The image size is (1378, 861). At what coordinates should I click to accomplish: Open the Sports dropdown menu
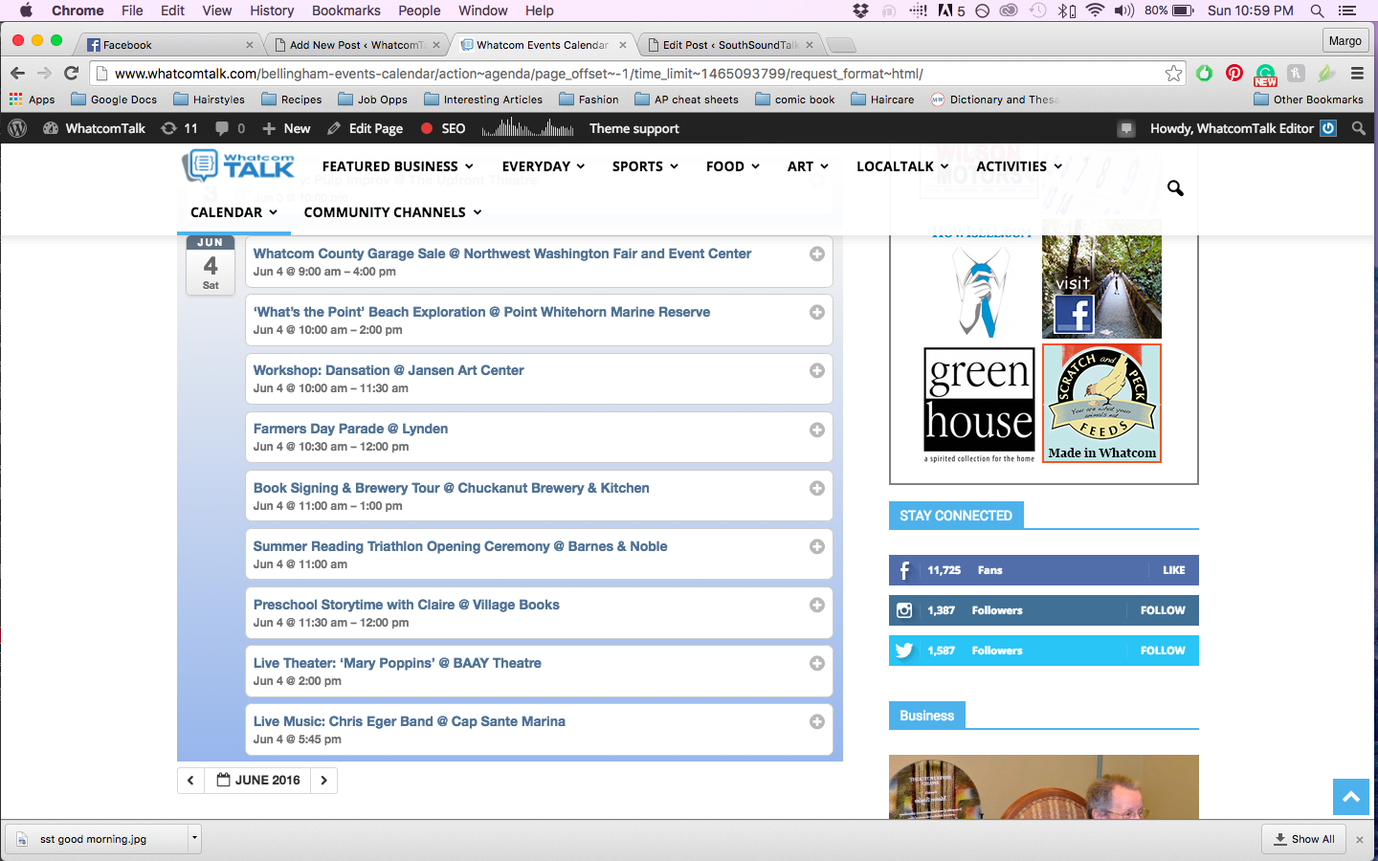click(x=645, y=166)
